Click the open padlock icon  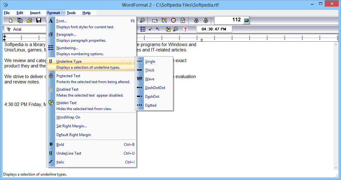click(206, 20)
